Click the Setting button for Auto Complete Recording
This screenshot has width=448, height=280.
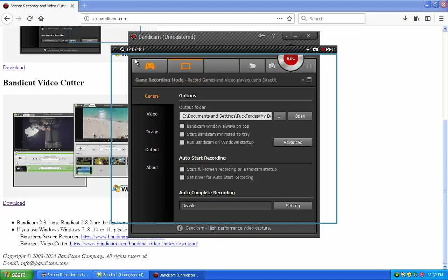293,206
